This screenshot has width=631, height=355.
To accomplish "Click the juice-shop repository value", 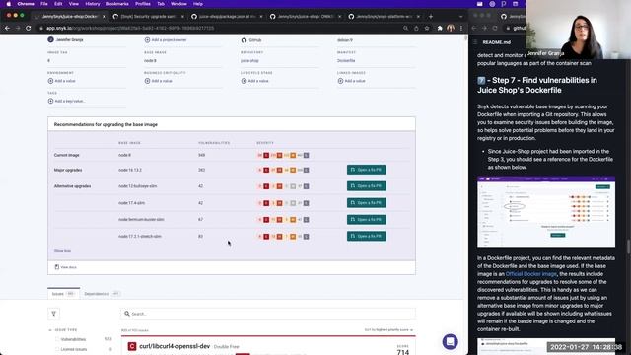I will click(x=249, y=61).
